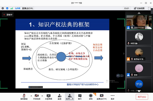Toggle the 录制 record button
Image resolution: width=153 pixels, height=101 pixels.
(91, 97)
